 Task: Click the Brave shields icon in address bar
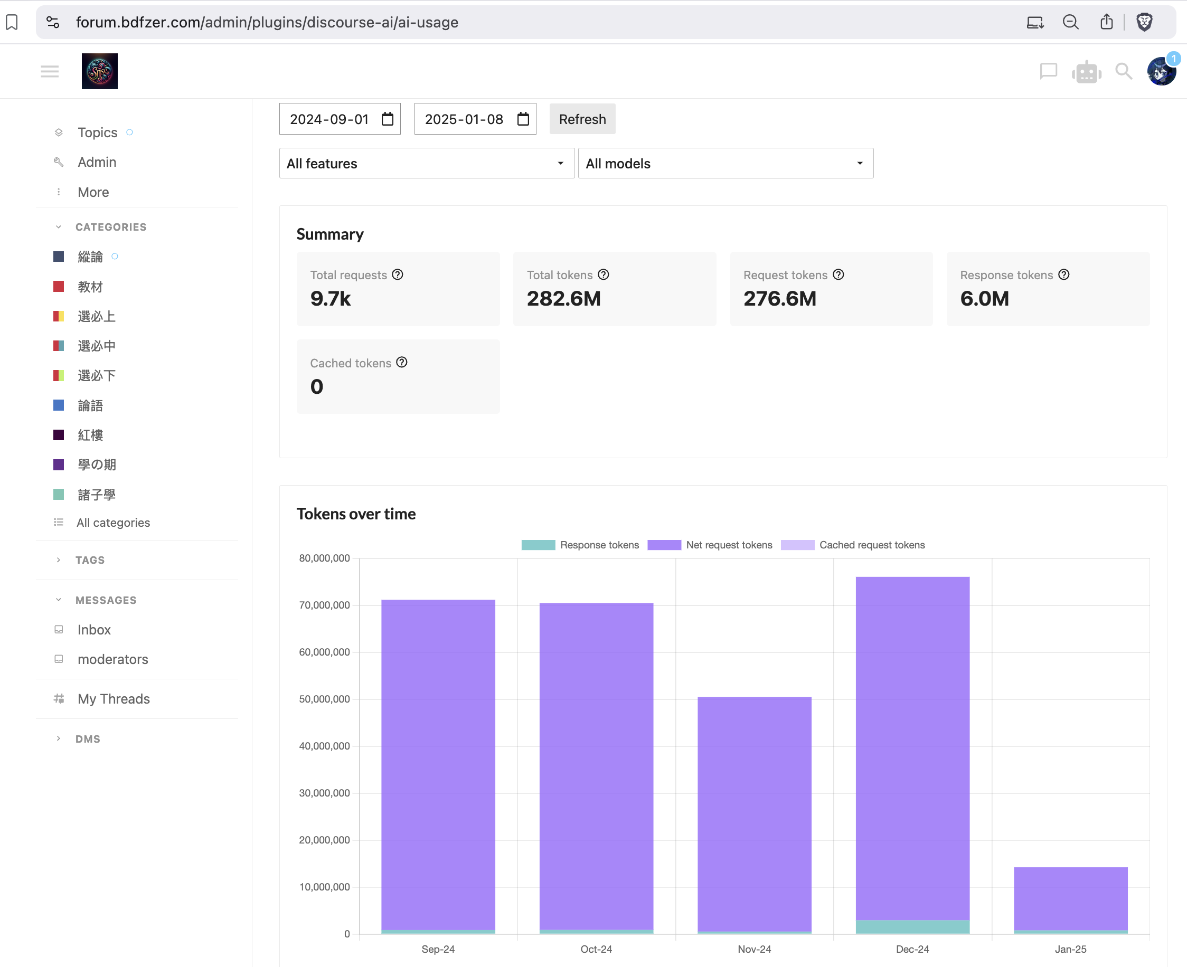tap(1144, 22)
